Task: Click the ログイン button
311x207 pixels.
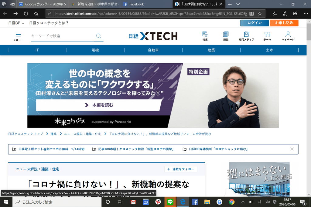Action: coord(254,23)
